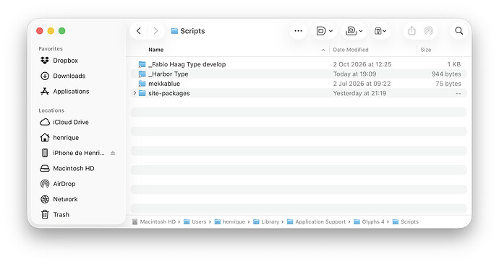This screenshot has width=499, height=264.
Task: Click henrique in the path bar
Action: [x=230, y=221]
